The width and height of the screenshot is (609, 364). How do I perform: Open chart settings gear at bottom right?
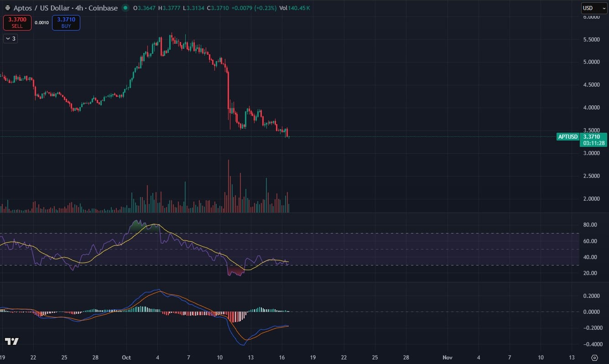pos(594,357)
